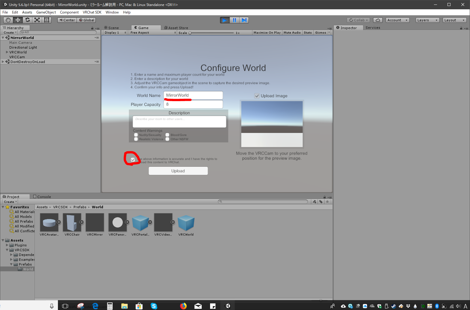Lock the Inspector panel
Screen dimensions: 470x310
click(461, 28)
